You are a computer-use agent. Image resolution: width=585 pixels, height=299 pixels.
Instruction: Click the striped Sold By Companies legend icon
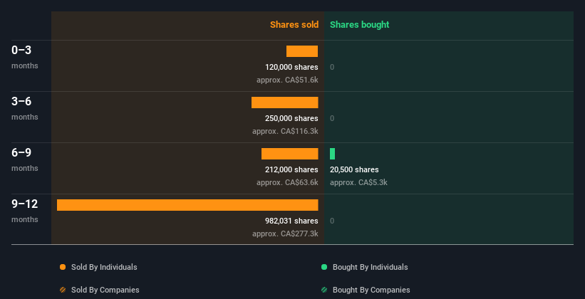[x=63, y=290]
